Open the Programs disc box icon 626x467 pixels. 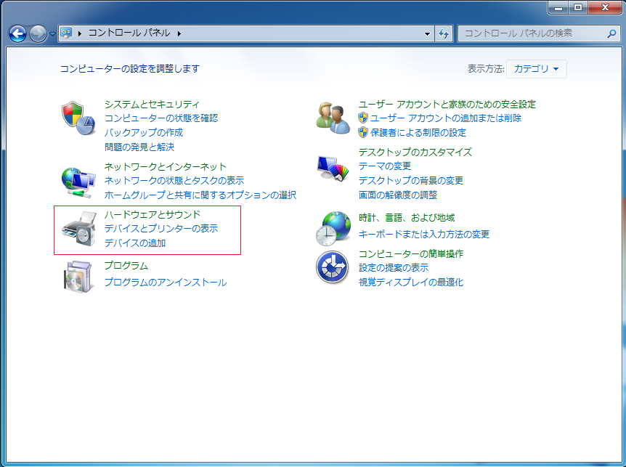[x=78, y=277]
